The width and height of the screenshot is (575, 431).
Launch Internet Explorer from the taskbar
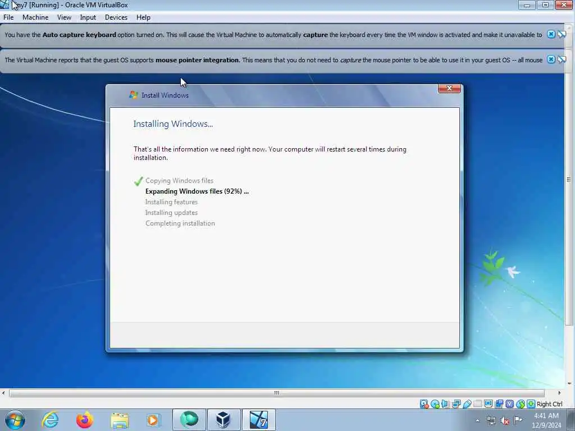pos(50,420)
